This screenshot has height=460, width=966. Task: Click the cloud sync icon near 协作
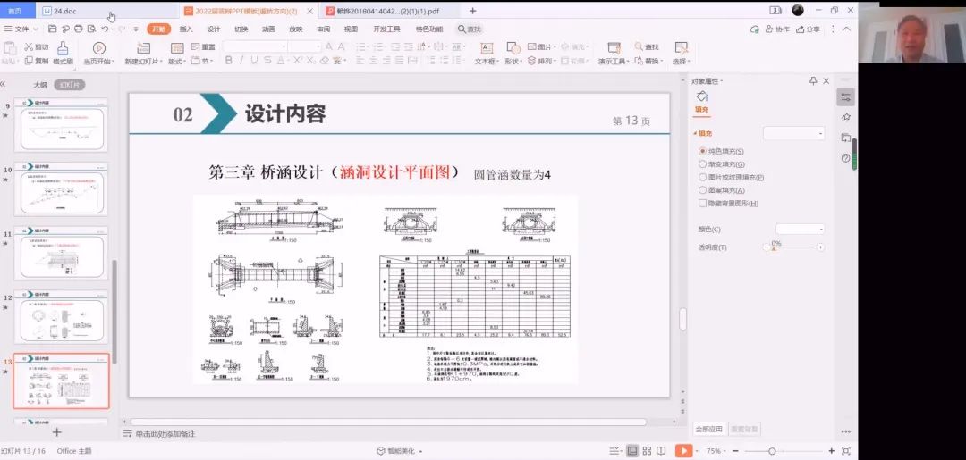pos(755,29)
